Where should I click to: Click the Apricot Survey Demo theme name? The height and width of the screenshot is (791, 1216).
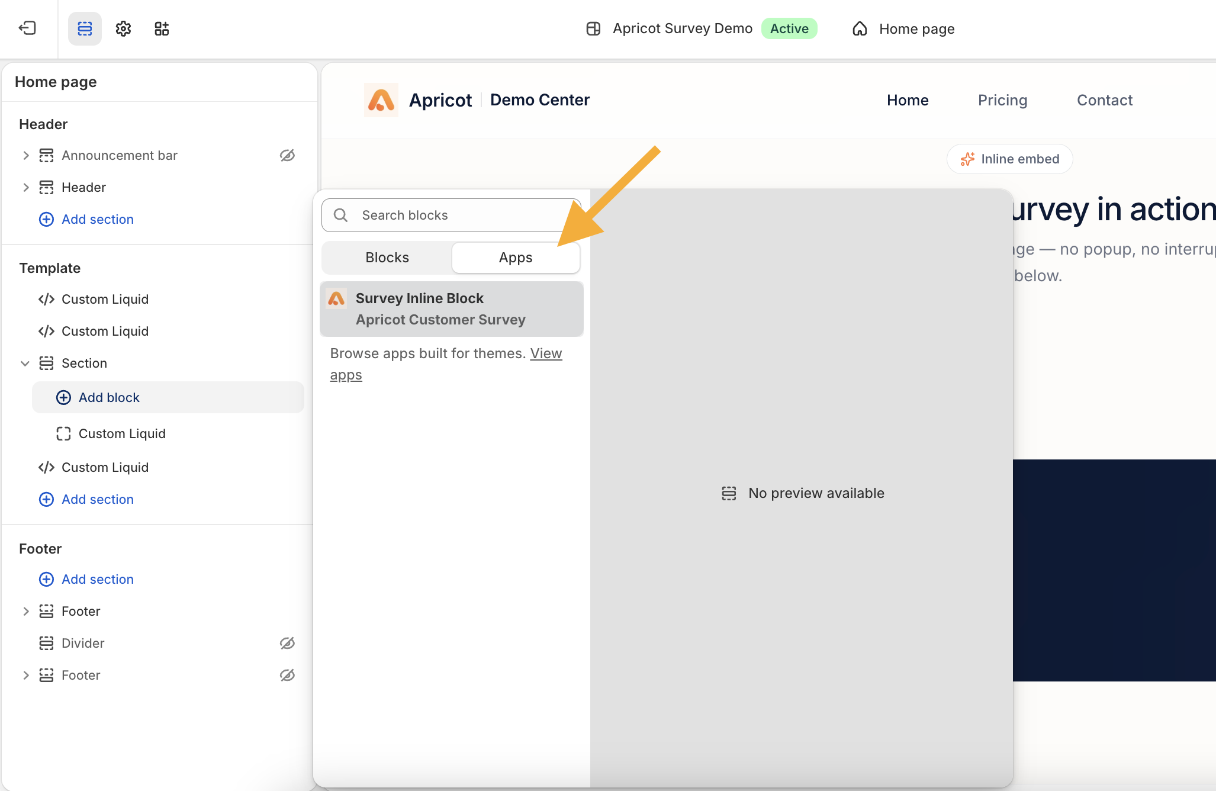(x=683, y=28)
